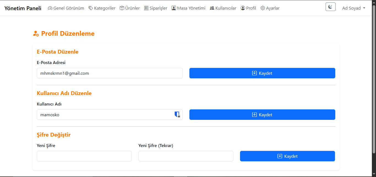Click the Kullanıcılar people icon

(x=212, y=8)
